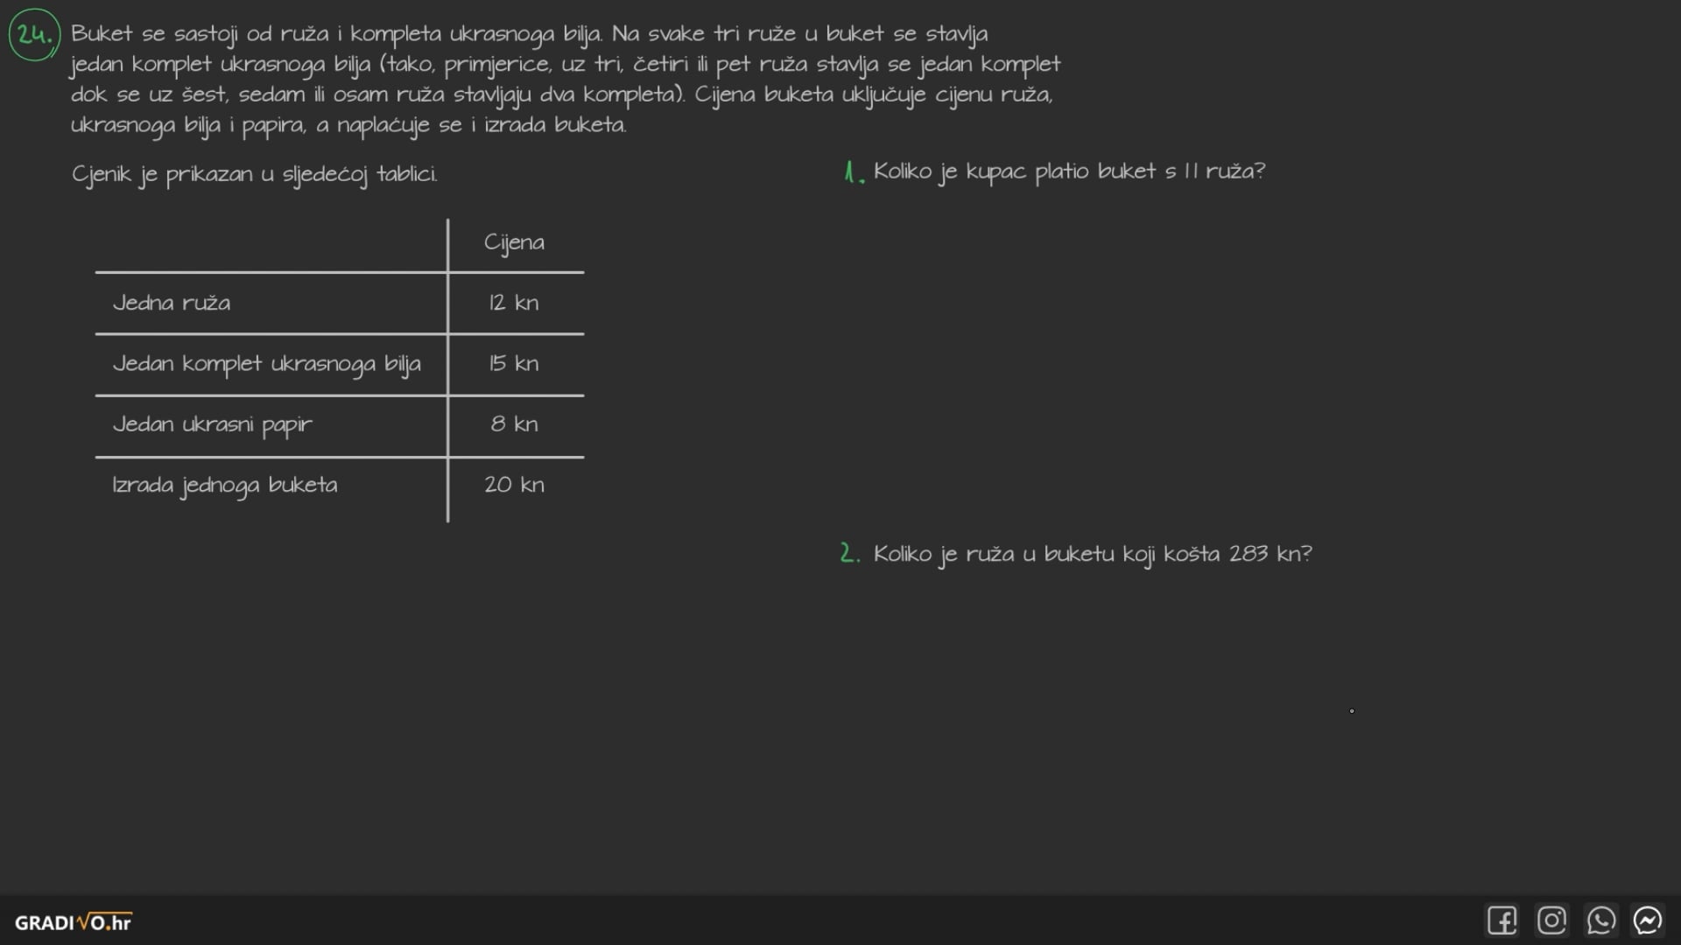Click 'Jedan komplet ukrasnoga bilja' row label

point(266,364)
